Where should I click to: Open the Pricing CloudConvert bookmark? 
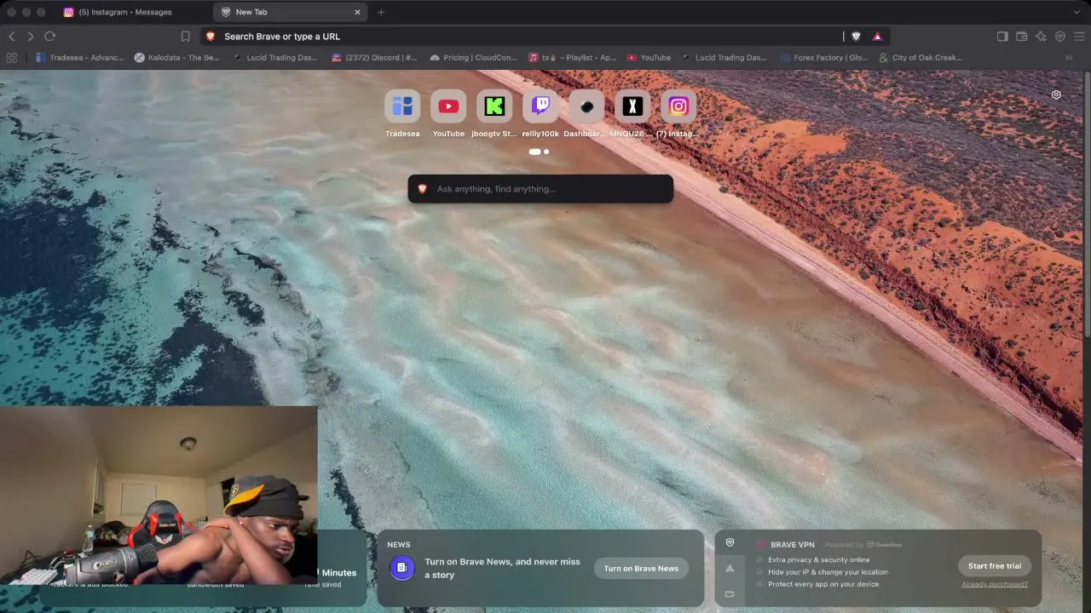pyautogui.click(x=473, y=58)
